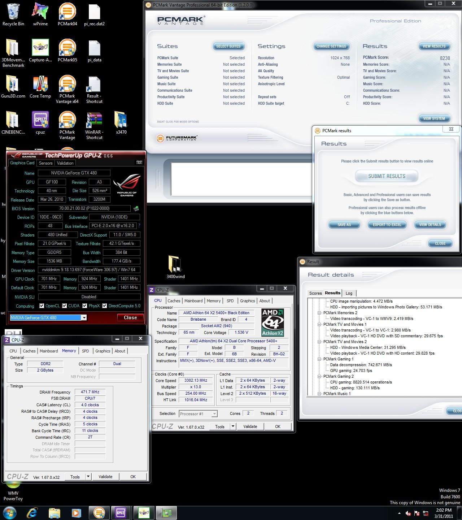Click SAVE AS in PCMark results
The height and width of the screenshot is (520, 462).
tap(344, 225)
